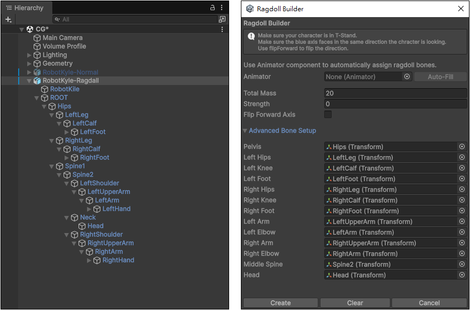Enable the Flip Forward Axis checkbox
The image size is (470, 310).
tap(328, 114)
